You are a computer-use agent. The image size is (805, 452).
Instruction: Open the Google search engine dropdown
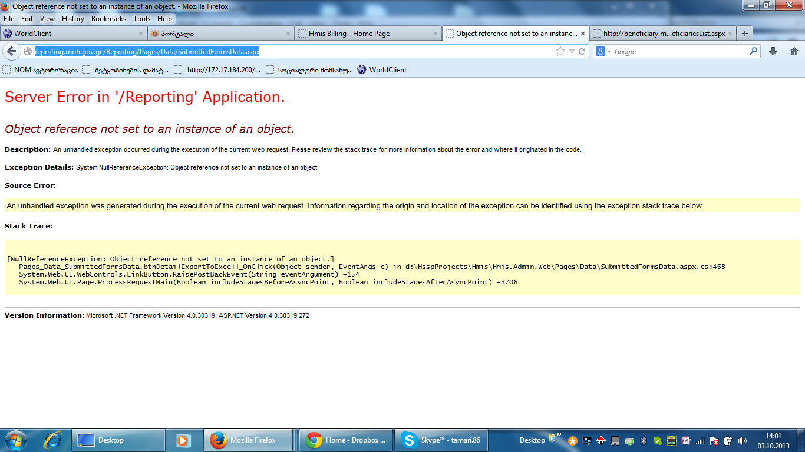(x=603, y=52)
